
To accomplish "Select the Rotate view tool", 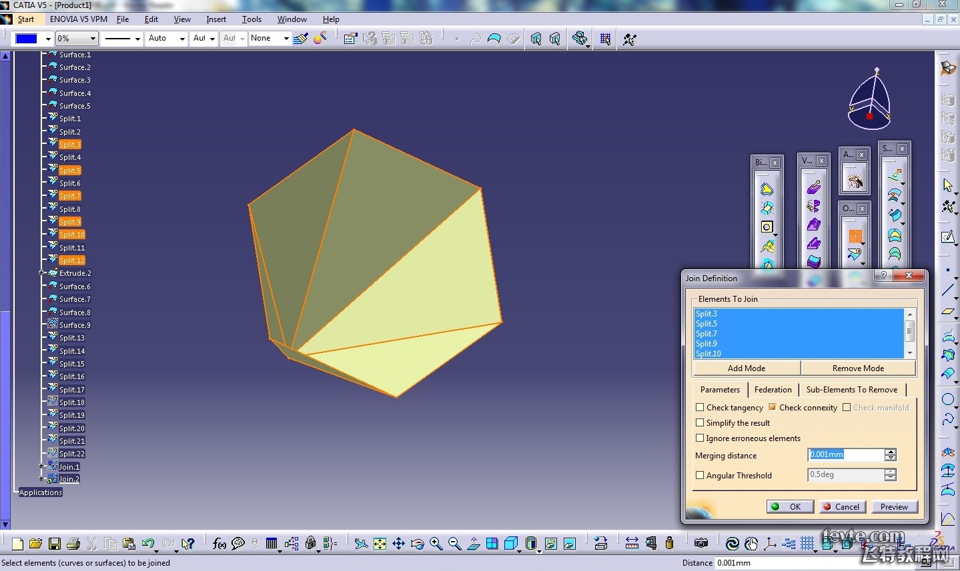I will coord(417,544).
